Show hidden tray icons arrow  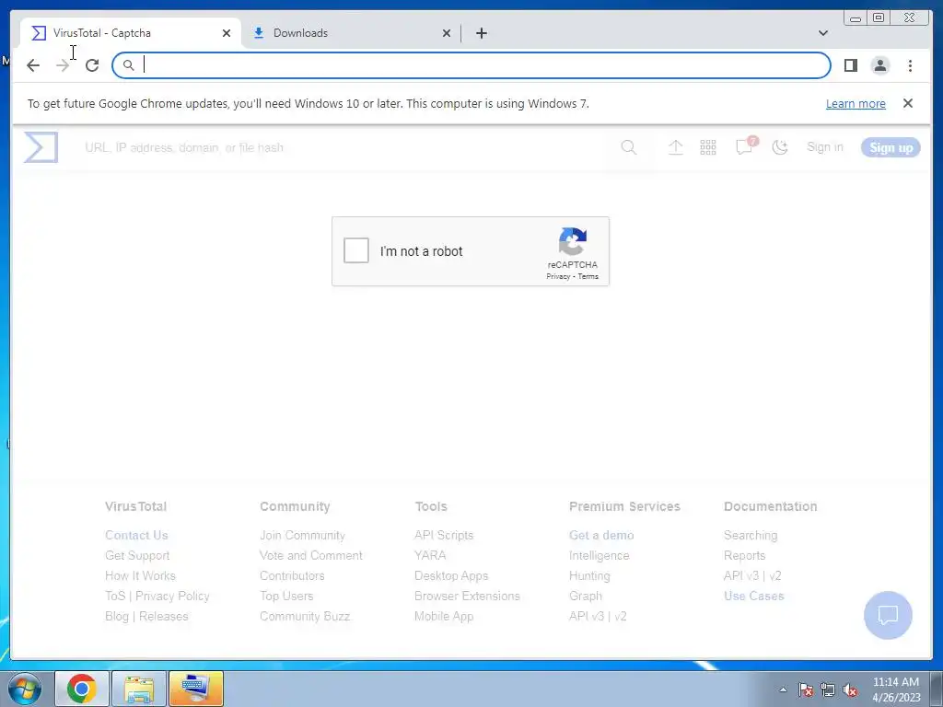[x=783, y=690]
